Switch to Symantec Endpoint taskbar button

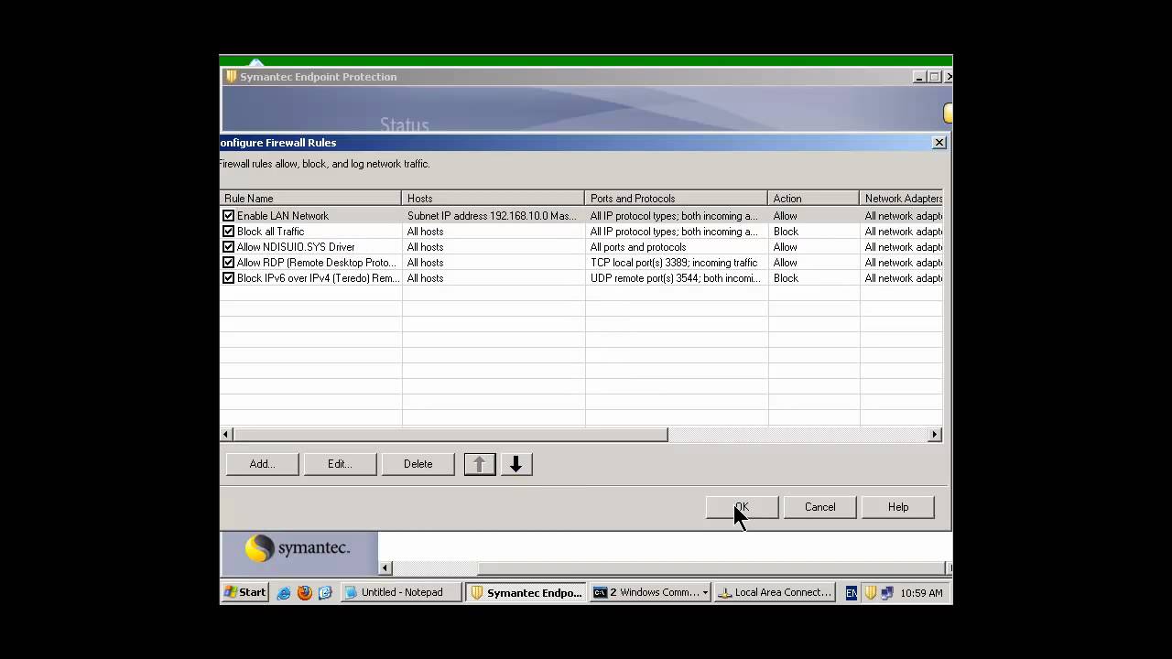point(526,592)
